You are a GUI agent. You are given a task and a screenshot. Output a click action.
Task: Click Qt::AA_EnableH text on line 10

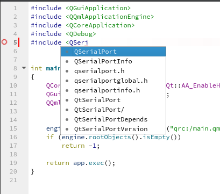[193, 85]
